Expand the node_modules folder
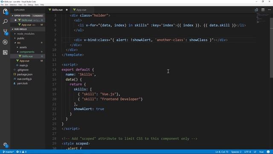This screenshot has width=273, height=154. (26, 34)
